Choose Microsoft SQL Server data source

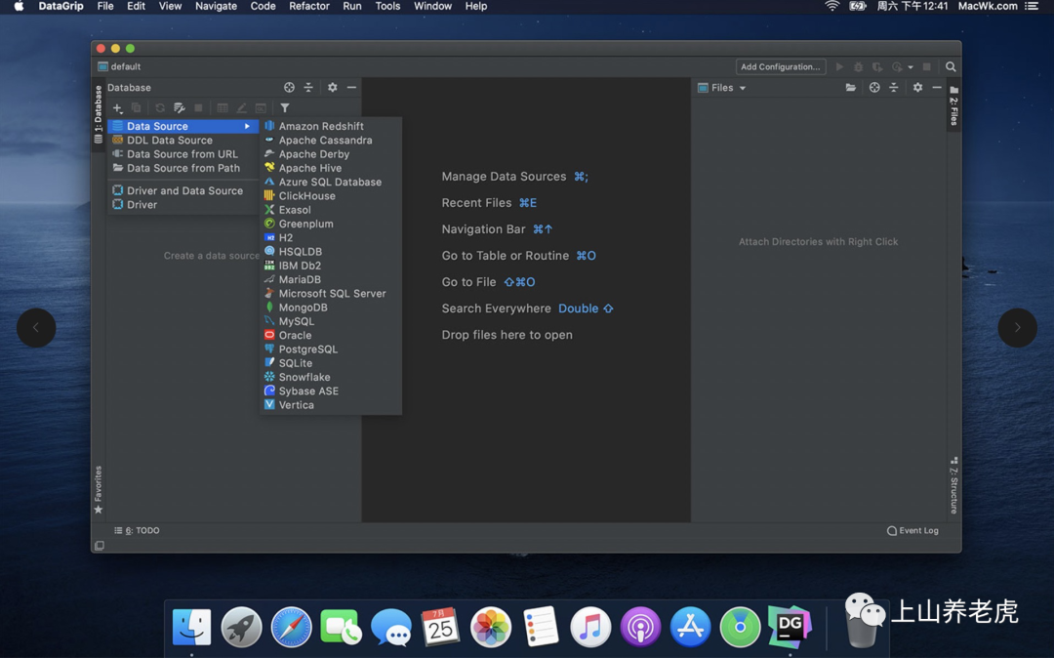(x=331, y=293)
